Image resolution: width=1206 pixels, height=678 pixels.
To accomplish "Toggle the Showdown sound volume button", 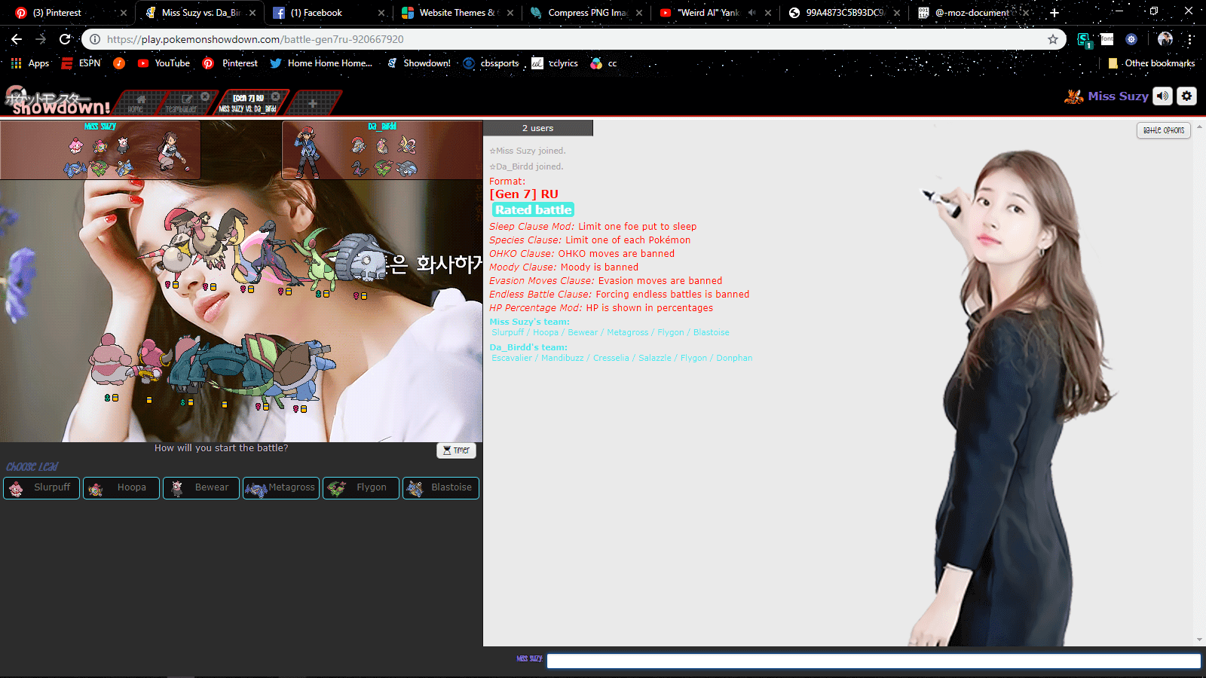I will tap(1163, 96).
